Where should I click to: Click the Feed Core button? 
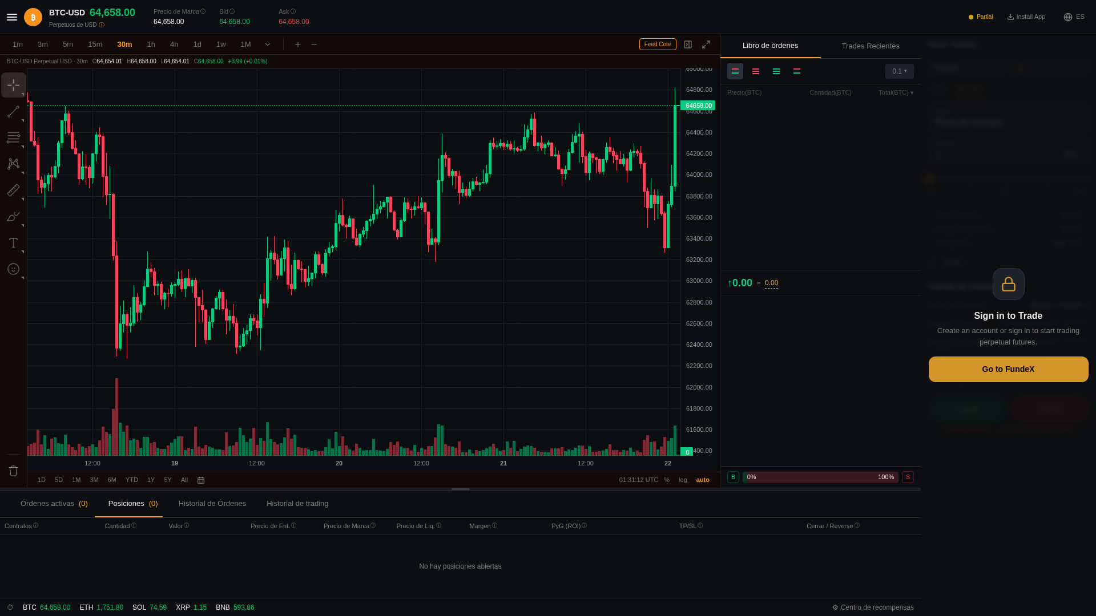pyautogui.click(x=658, y=44)
